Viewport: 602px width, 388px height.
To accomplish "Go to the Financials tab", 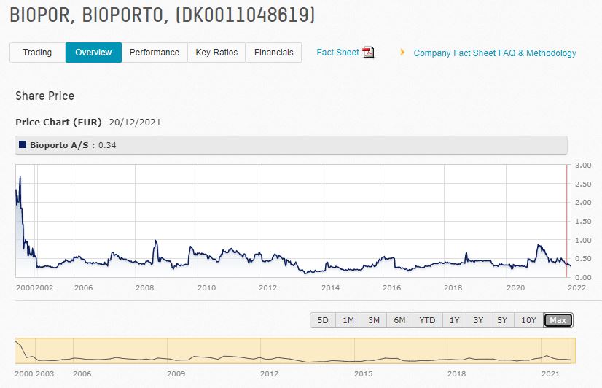I will 273,53.
